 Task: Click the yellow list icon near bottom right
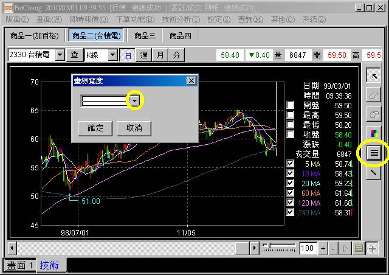click(x=359, y=248)
